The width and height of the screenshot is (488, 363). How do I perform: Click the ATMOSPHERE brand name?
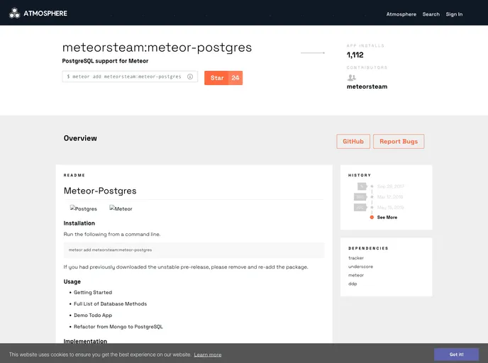tap(45, 13)
